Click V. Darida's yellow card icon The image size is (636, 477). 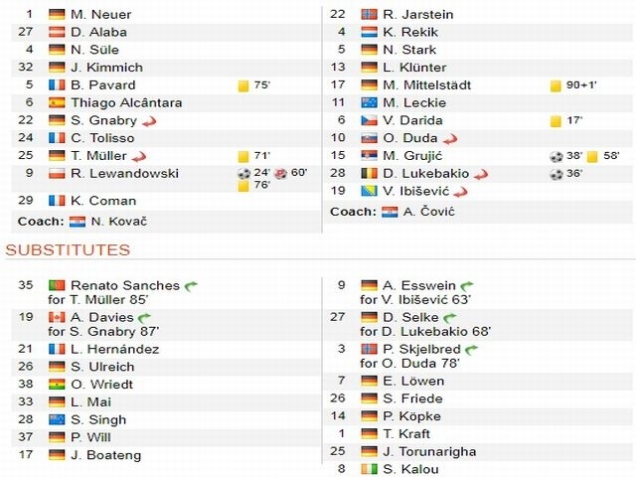point(556,121)
